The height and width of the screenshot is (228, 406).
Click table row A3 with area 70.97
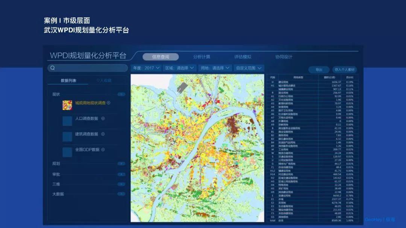(313, 103)
